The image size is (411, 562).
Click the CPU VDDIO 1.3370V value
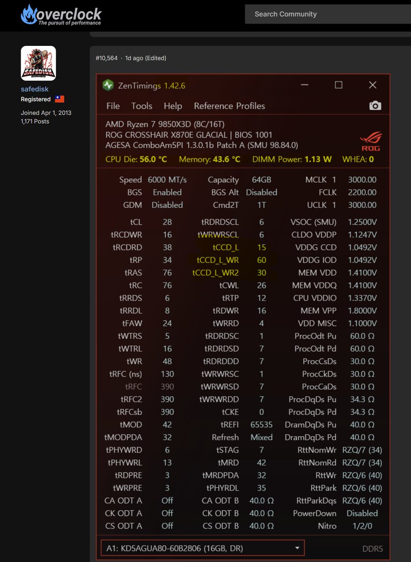362,298
